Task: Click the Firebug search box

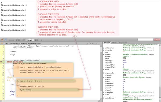Action: point(145,40)
